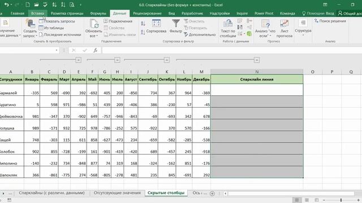Select cell with value 964 in Ноябрь
The width and height of the screenshot is (362, 203).
point(184,90)
